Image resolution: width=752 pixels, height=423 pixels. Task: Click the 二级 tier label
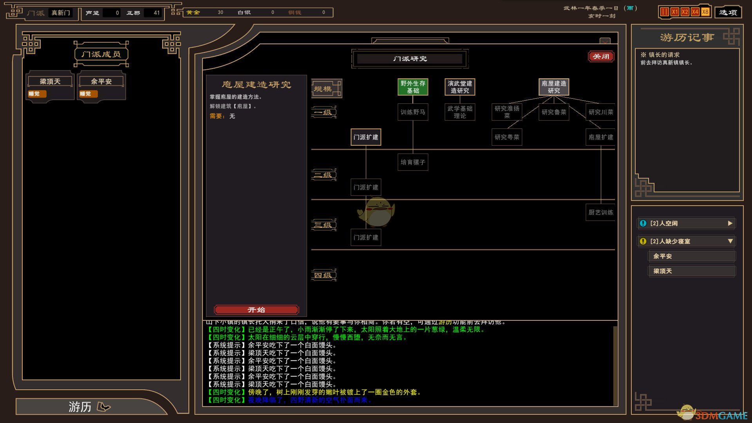[324, 175]
